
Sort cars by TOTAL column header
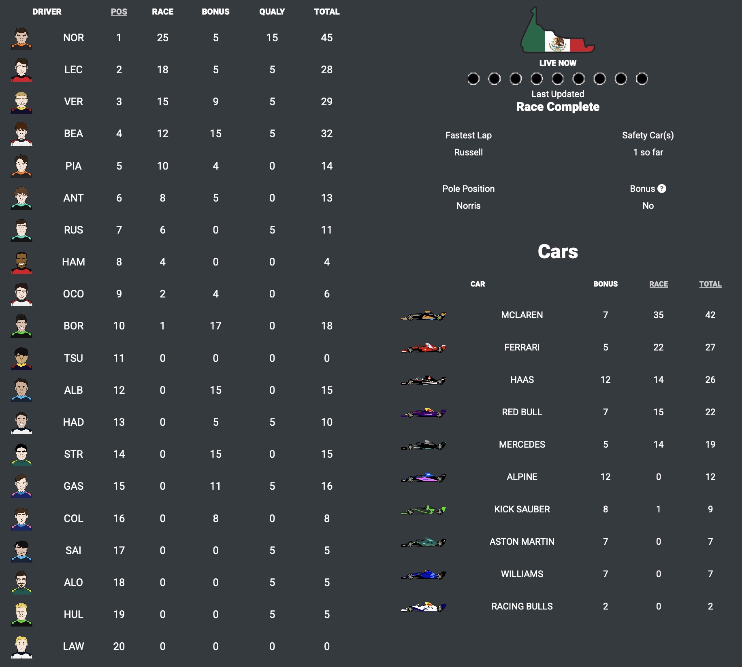pyautogui.click(x=710, y=284)
